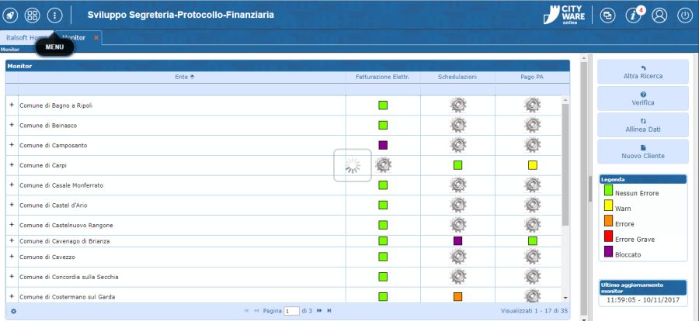Open the applications grid icon
699x321 pixels.
coord(33,15)
